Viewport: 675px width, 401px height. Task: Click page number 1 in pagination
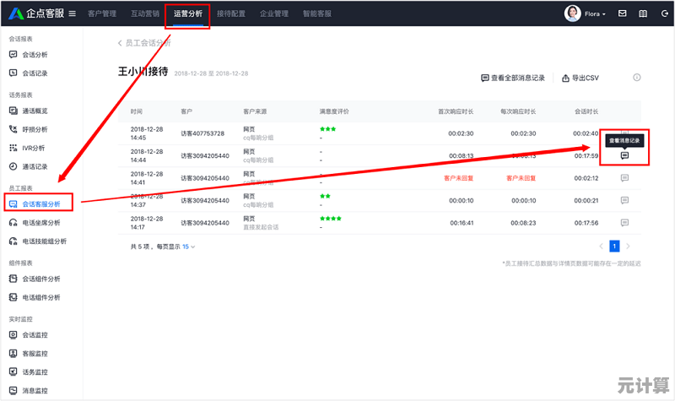(x=614, y=246)
